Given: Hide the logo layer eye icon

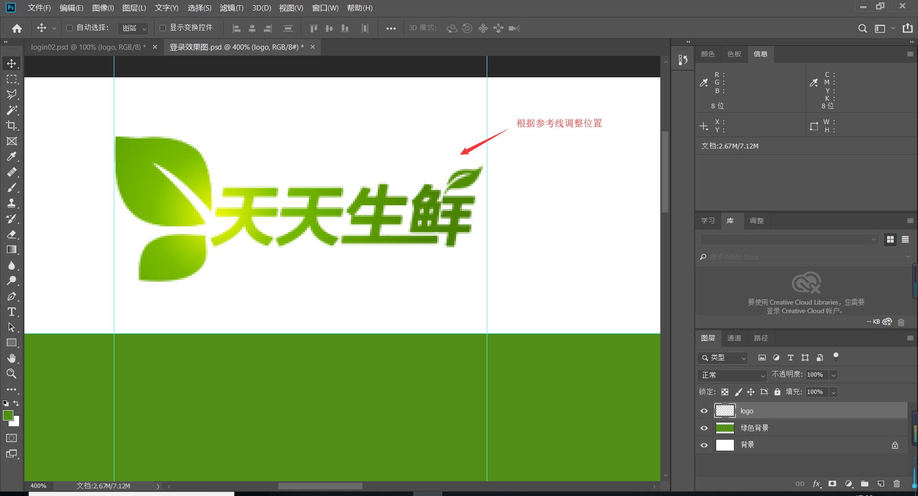Looking at the screenshot, I should coord(704,411).
